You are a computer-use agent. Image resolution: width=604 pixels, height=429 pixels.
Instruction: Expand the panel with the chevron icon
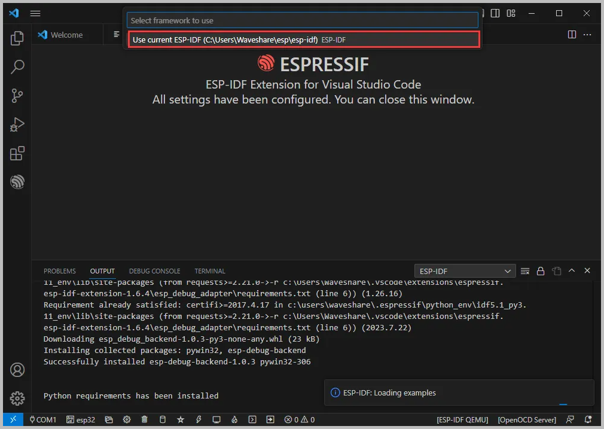click(572, 270)
